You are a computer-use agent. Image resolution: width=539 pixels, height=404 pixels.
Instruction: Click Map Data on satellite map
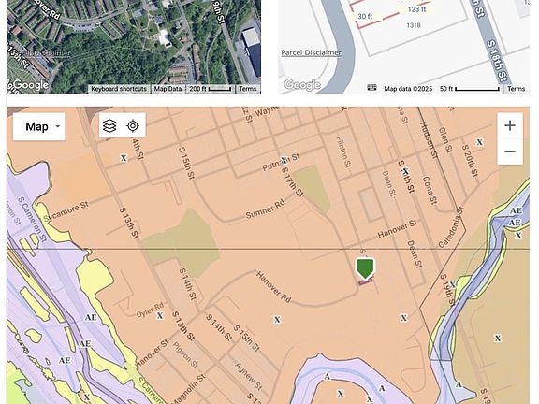point(168,89)
